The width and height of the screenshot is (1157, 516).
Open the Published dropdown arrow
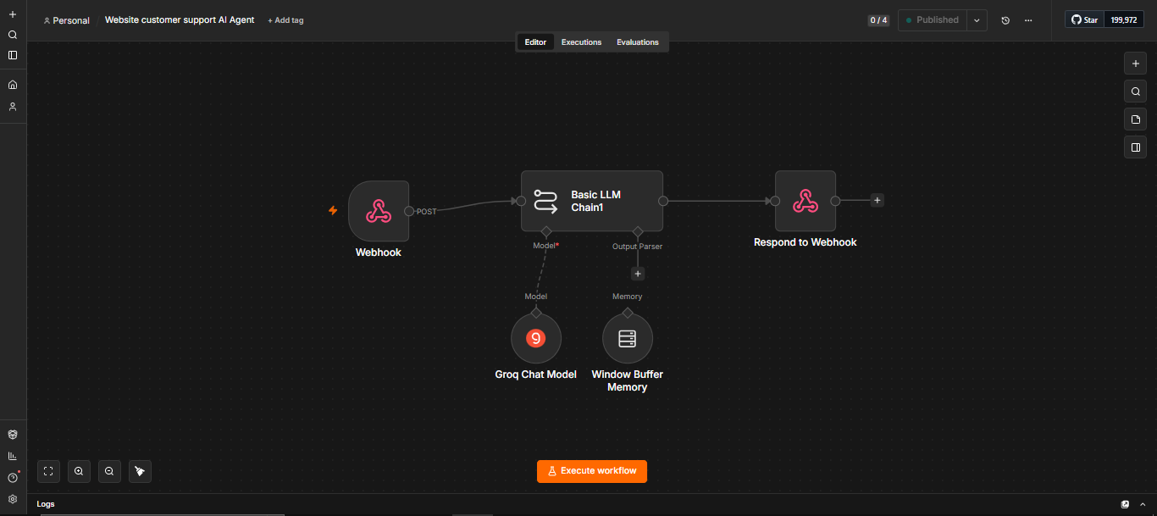(x=977, y=20)
